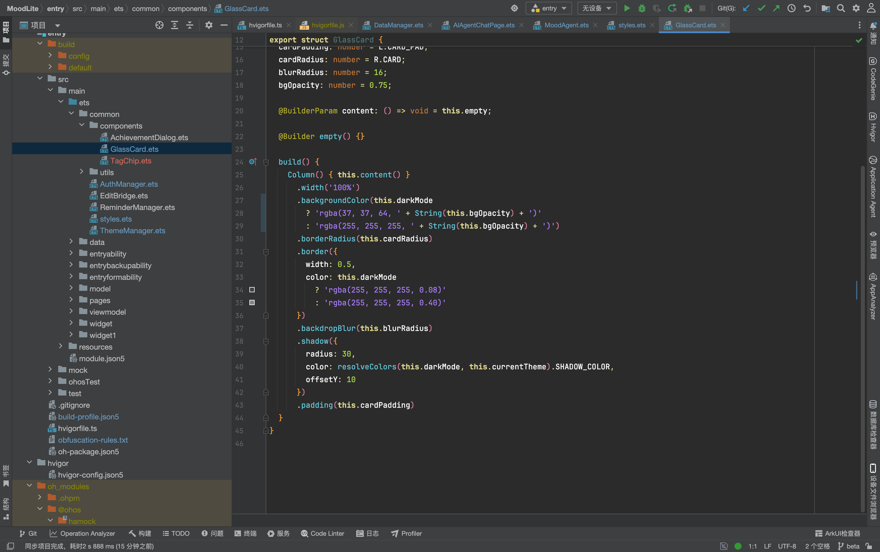Close the hvigorfile.js tab
Screen dimensions: 880x552
point(351,25)
